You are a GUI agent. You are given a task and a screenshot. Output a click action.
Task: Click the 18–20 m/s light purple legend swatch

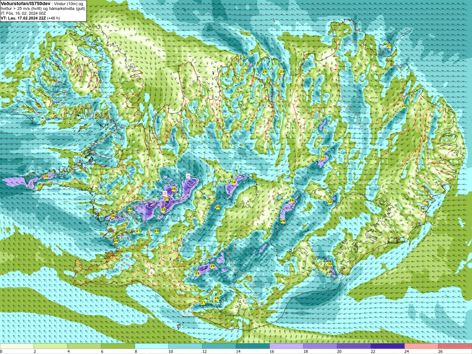[320, 346]
